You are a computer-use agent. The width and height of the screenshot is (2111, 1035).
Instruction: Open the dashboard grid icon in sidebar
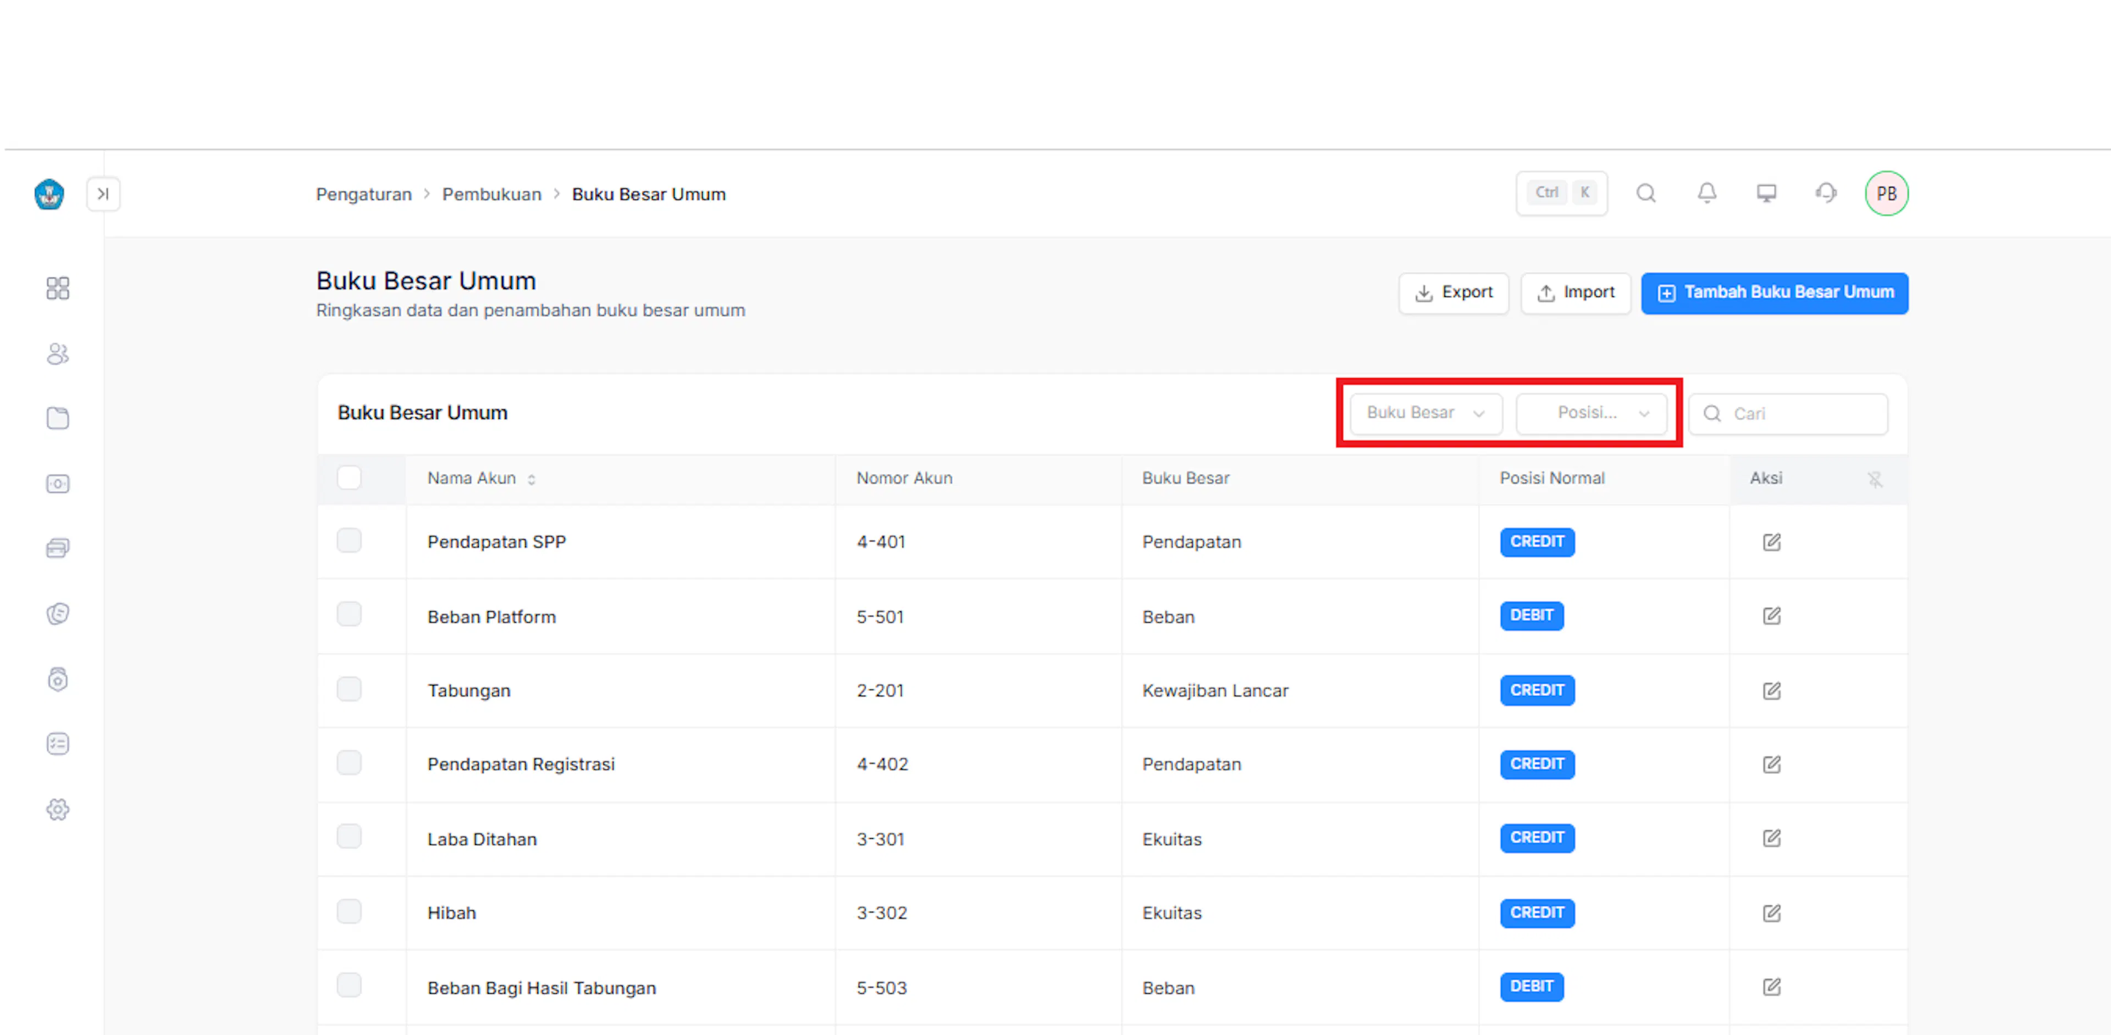[57, 287]
